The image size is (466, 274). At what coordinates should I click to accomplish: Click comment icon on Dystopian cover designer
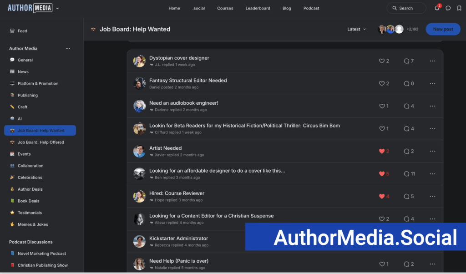406,61
